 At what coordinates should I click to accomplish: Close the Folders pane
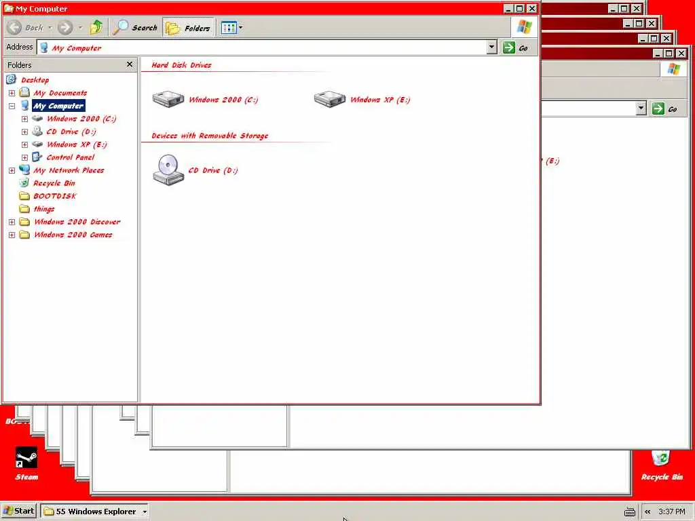click(x=130, y=64)
